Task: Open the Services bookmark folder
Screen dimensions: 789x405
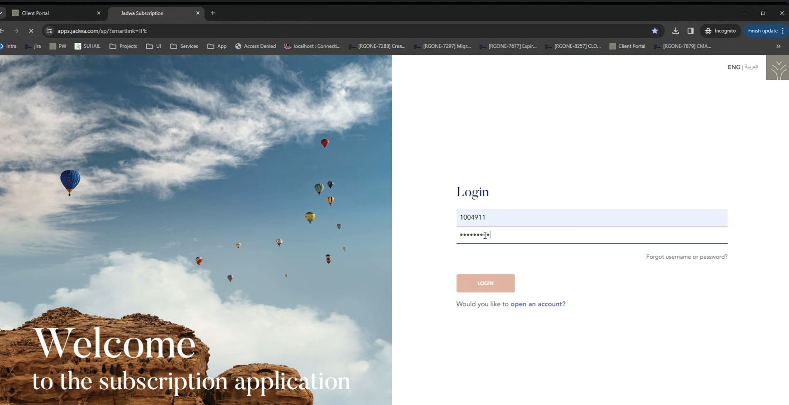Action: click(184, 46)
